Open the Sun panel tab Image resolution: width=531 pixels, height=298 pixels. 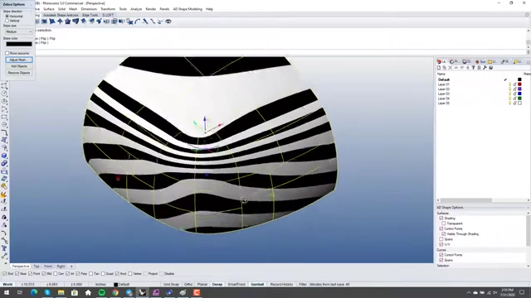click(480, 62)
